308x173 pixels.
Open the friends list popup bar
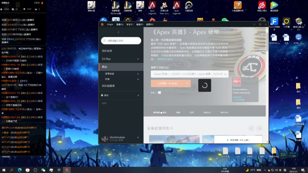pos(238,140)
